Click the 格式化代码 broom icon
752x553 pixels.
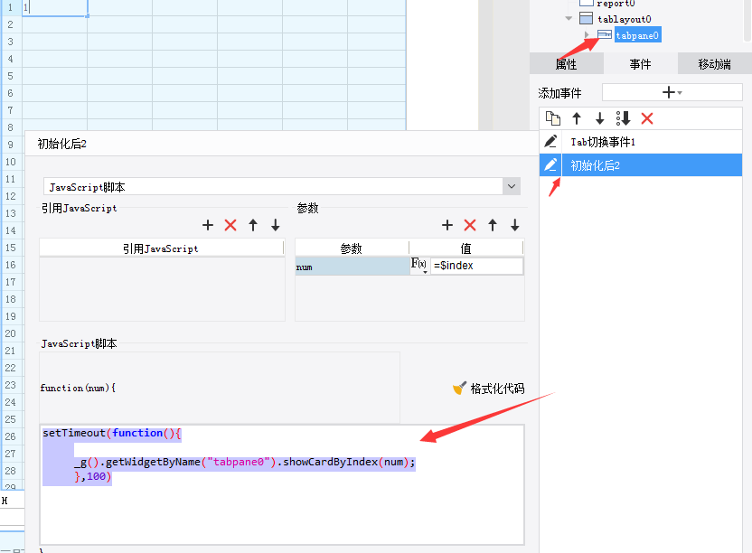tap(459, 388)
